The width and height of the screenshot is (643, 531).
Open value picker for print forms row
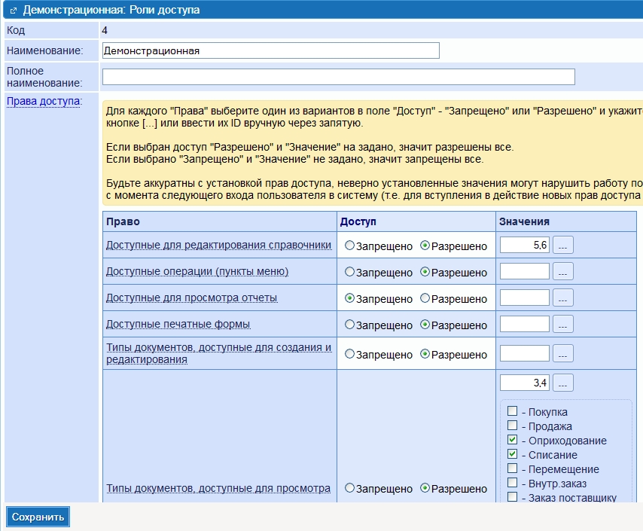[562, 324]
